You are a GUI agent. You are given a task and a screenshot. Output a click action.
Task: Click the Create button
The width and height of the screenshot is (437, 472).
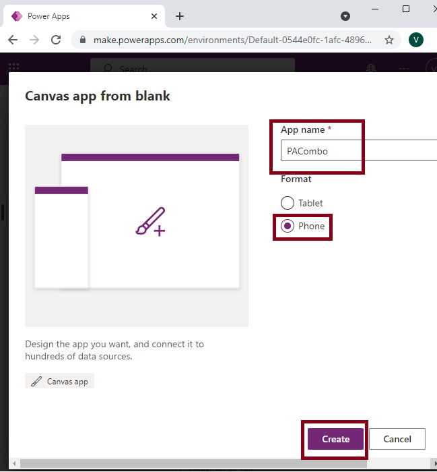click(x=335, y=439)
